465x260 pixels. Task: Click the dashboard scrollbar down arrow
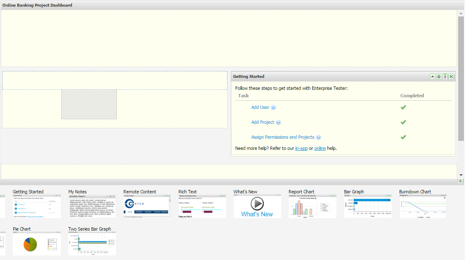pos(461,175)
